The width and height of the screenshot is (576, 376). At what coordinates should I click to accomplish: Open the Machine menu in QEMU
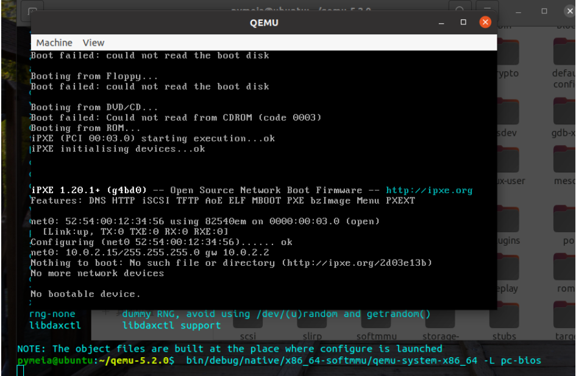click(x=54, y=43)
